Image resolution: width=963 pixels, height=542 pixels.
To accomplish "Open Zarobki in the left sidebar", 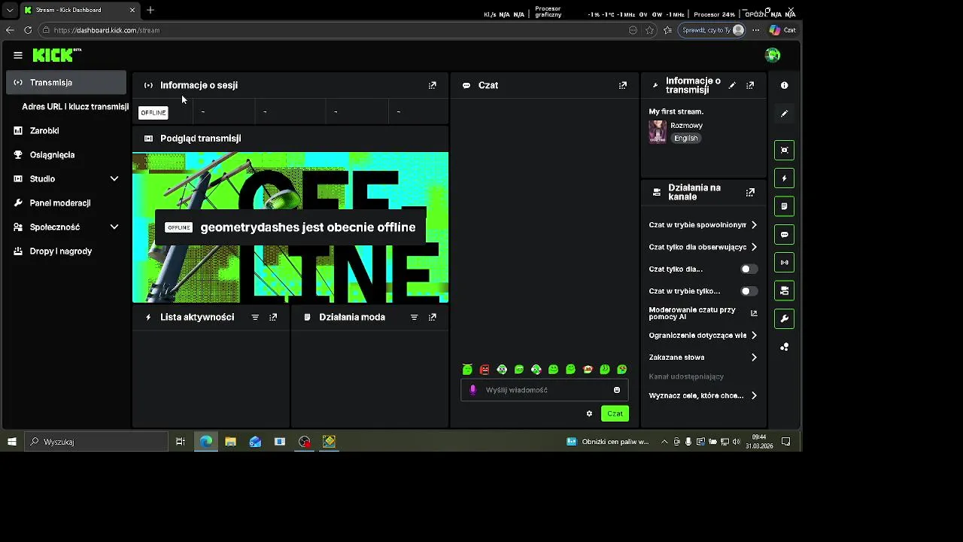I will click(x=66, y=131).
